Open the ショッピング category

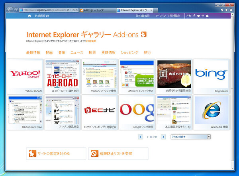(x=129, y=52)
